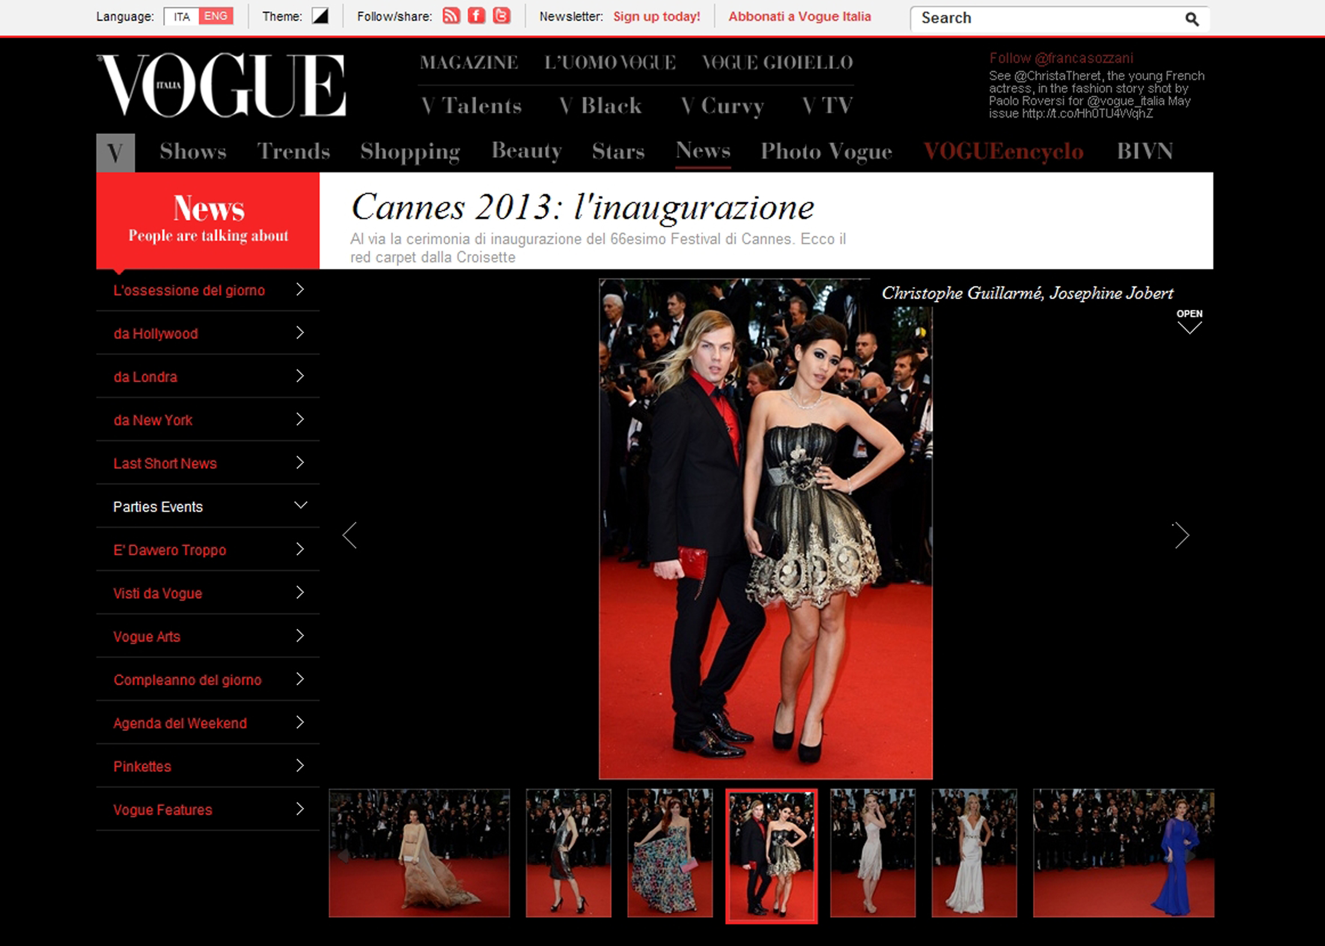The image size is (1325, 946).
Task: Click the Vogue Italia logo
Action: click(221, 85)
